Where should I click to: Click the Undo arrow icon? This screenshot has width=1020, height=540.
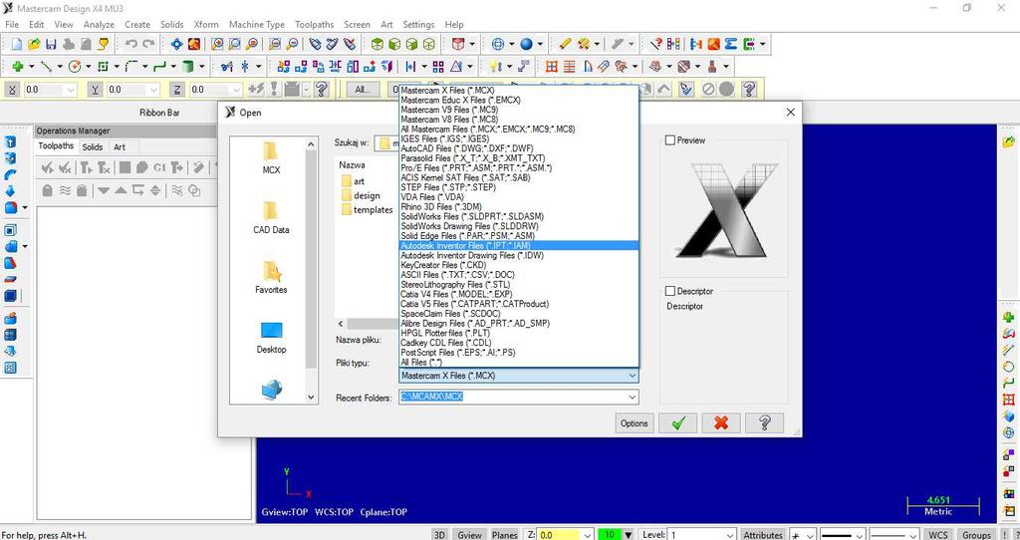[x=131, y=44]
